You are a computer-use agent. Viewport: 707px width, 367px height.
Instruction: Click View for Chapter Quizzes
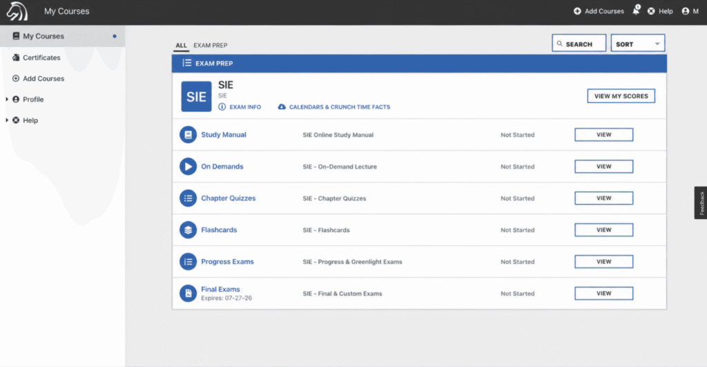coord(603,198)
